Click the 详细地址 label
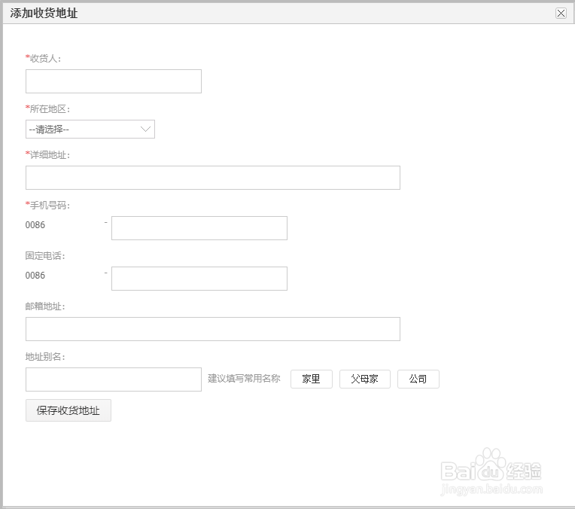Image resolution: width=575 pixels, height=509 pixels. tap(47, 155)
